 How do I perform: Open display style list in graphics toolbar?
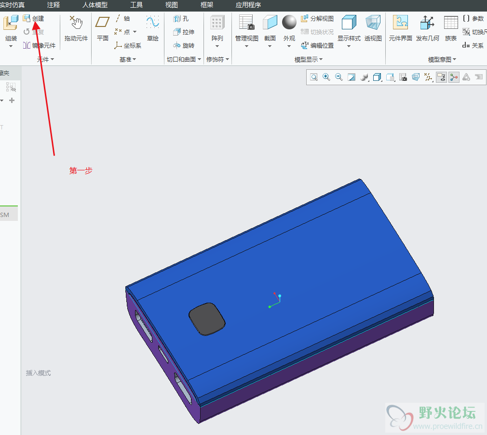click(x=377, y=77)
